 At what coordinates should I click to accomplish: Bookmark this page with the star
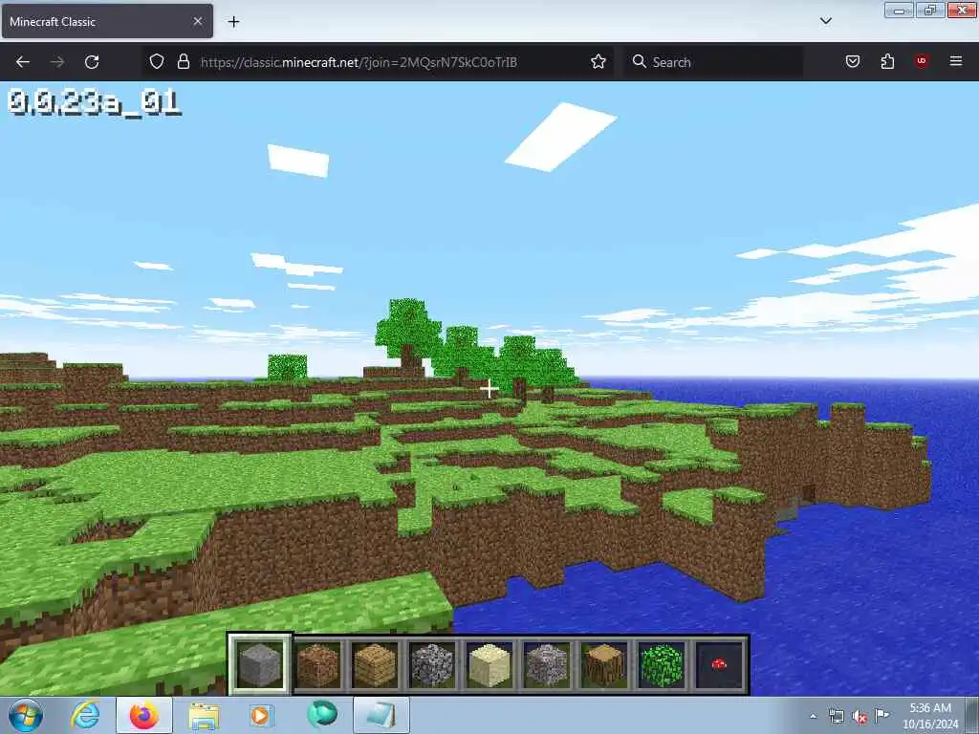pyautogui.click(x=598, y=62)
